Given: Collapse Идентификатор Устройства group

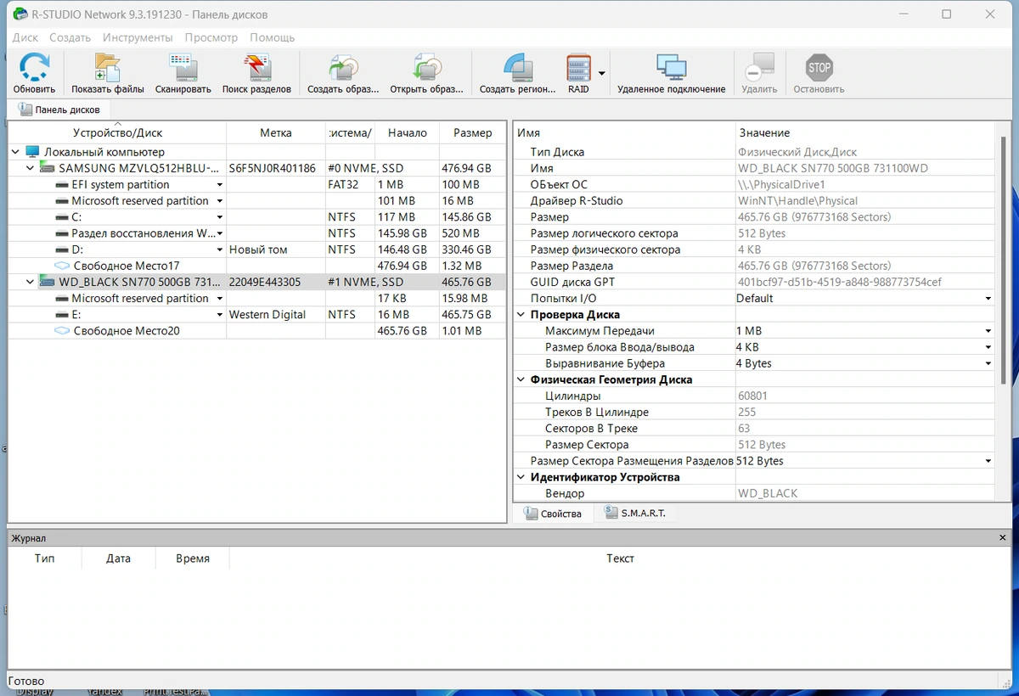Looking at the screenshot, I should (x=521, y=477).
